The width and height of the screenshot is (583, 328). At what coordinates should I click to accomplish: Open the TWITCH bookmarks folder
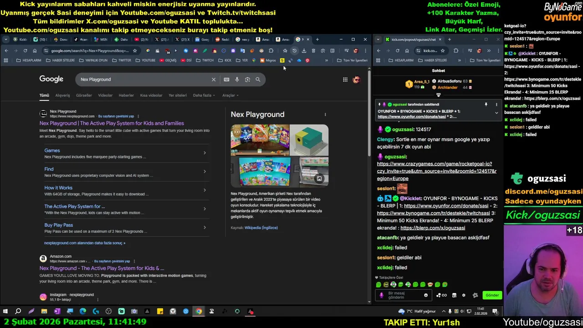coord(205,60)
